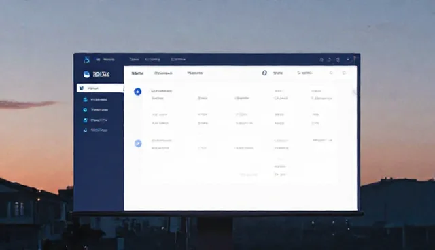The image size is (435, 250).
Task: Switch to the middle tab in the white panel
Action: coord(163,73)
